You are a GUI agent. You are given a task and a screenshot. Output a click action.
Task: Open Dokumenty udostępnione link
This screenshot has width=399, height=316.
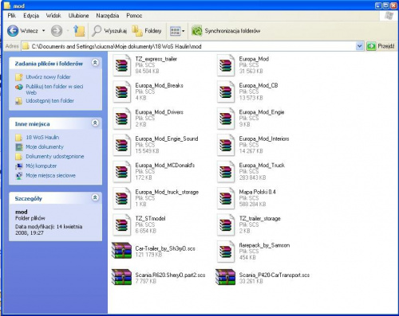pyautogui.click(x=54, y=157)
